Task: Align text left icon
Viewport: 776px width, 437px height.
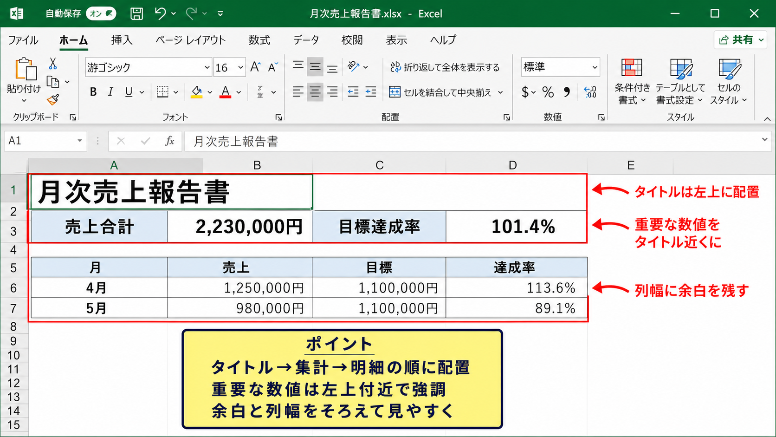Action: (x=298, y=92)
